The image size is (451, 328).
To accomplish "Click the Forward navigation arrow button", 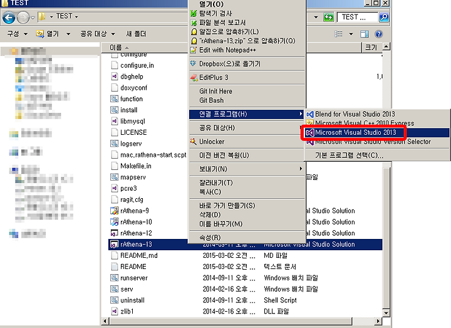I will coord(23,18).
